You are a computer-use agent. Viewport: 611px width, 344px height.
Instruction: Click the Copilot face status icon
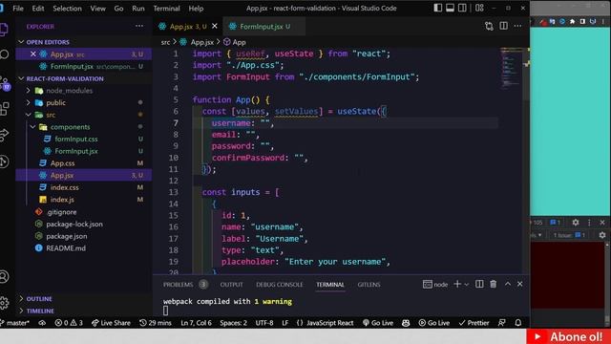point(406,323)
